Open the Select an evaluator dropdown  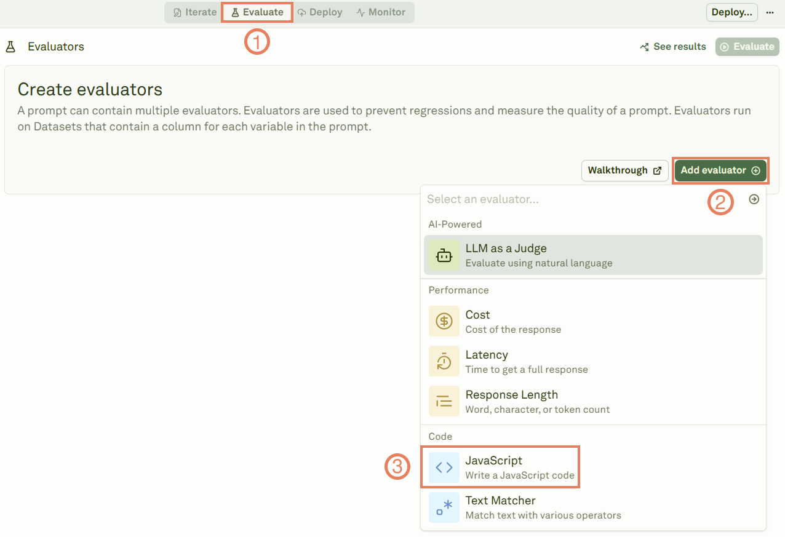554,199
